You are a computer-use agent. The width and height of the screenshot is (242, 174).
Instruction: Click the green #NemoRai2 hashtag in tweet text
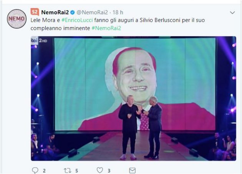pos(106,28)
